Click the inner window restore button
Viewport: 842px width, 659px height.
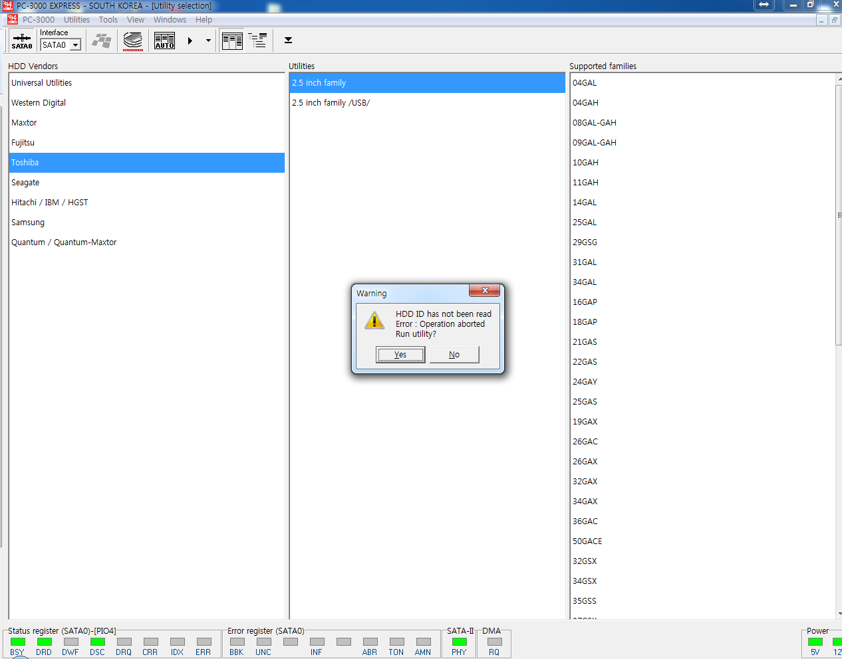point(834,20)
